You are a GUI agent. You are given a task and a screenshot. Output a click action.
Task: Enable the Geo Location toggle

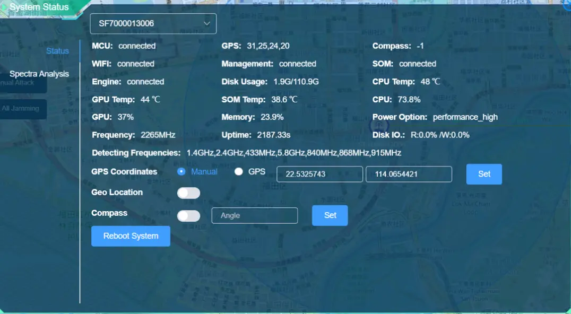pos(188,193)
